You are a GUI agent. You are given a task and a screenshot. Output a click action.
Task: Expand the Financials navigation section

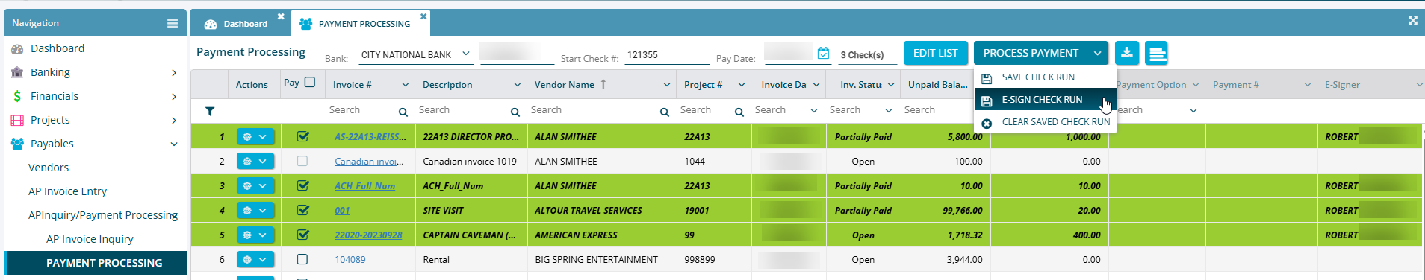click(x=174, y=96)
